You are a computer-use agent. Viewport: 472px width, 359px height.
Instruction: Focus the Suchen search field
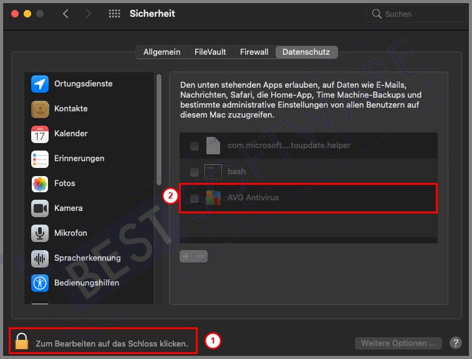(x=416, y=14)
